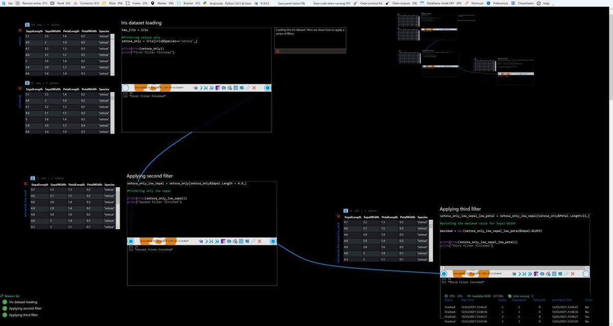This screenshot has height=326, width=613.
Task: Run the Applying third filter panel
Action: 520,274
